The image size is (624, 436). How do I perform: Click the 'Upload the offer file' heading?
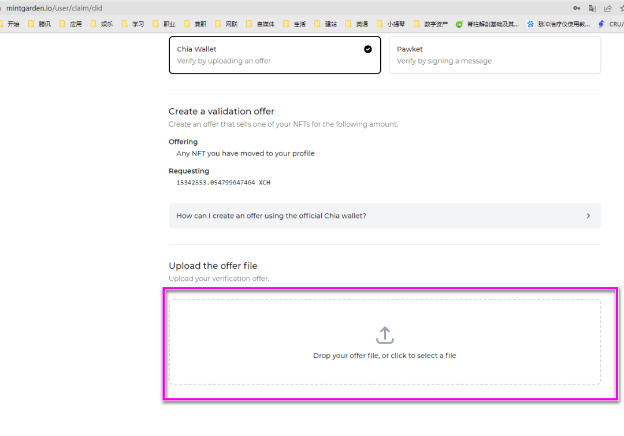click(x=213, y=265)
